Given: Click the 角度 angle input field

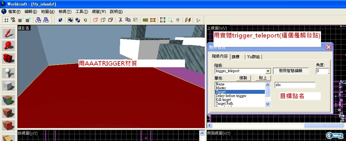Looking at the screenshot, I should 322,71.
